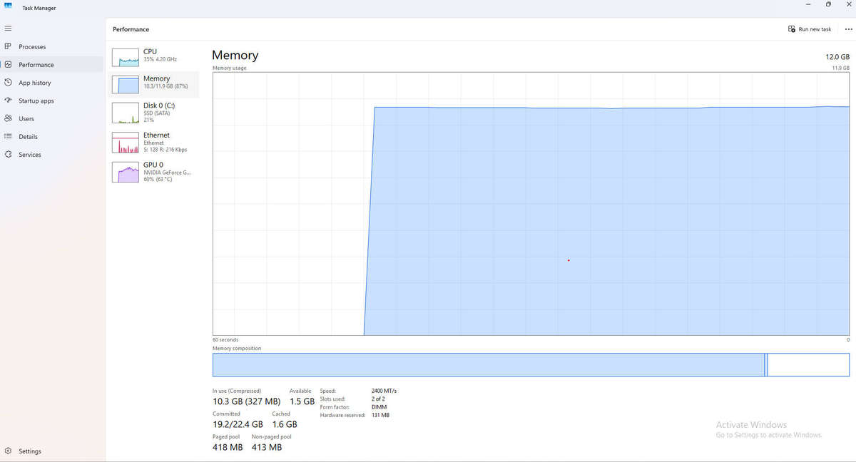The width and height of the screenshot is (856, 462).
Task: Click the In use 10.3 GB value
Action: 246,401
